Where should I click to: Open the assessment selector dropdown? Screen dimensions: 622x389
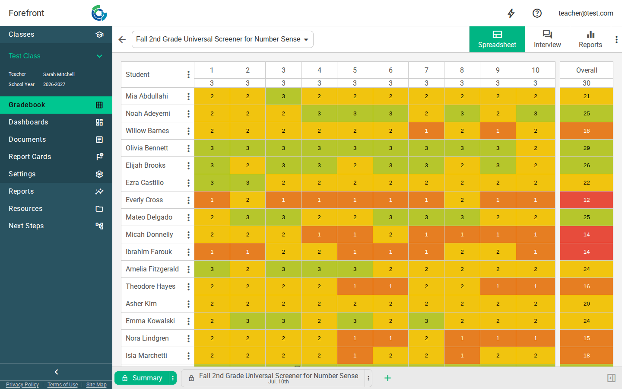pos(222,39)
